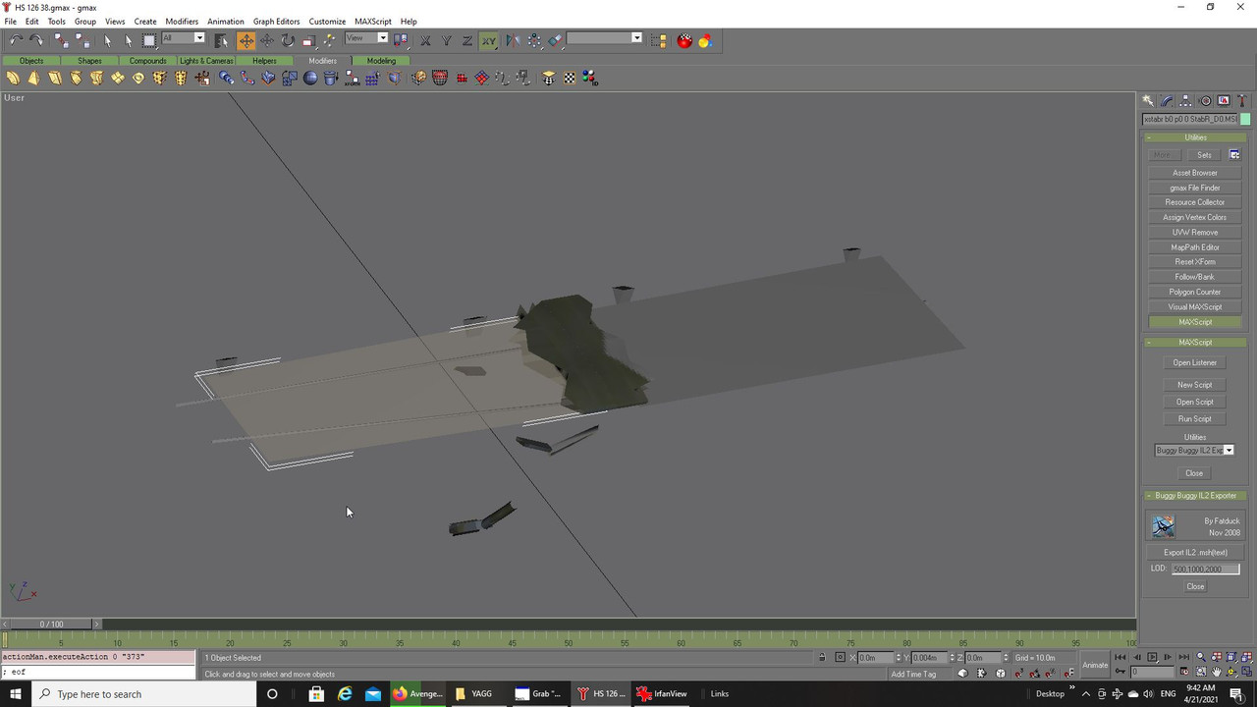
Task: Click Export IL2 .msh(text) button
Action: tap(1195, 552)
